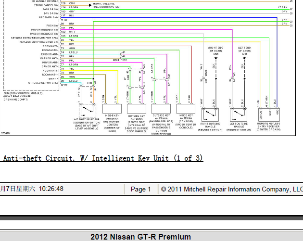Screen dimensions: 303x241
Task: Click the Outside Key Antenna (Driver Side) box
Action: tap(137, 109)
